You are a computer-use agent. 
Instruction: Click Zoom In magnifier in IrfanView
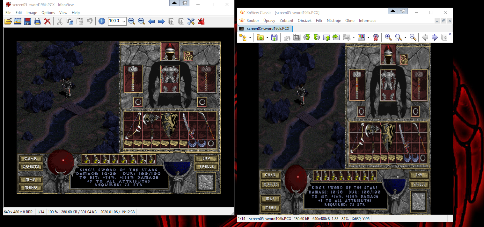coord(131,21)
